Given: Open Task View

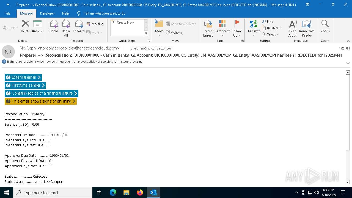Looking at the screenshot, I should (x=99, y=193).
